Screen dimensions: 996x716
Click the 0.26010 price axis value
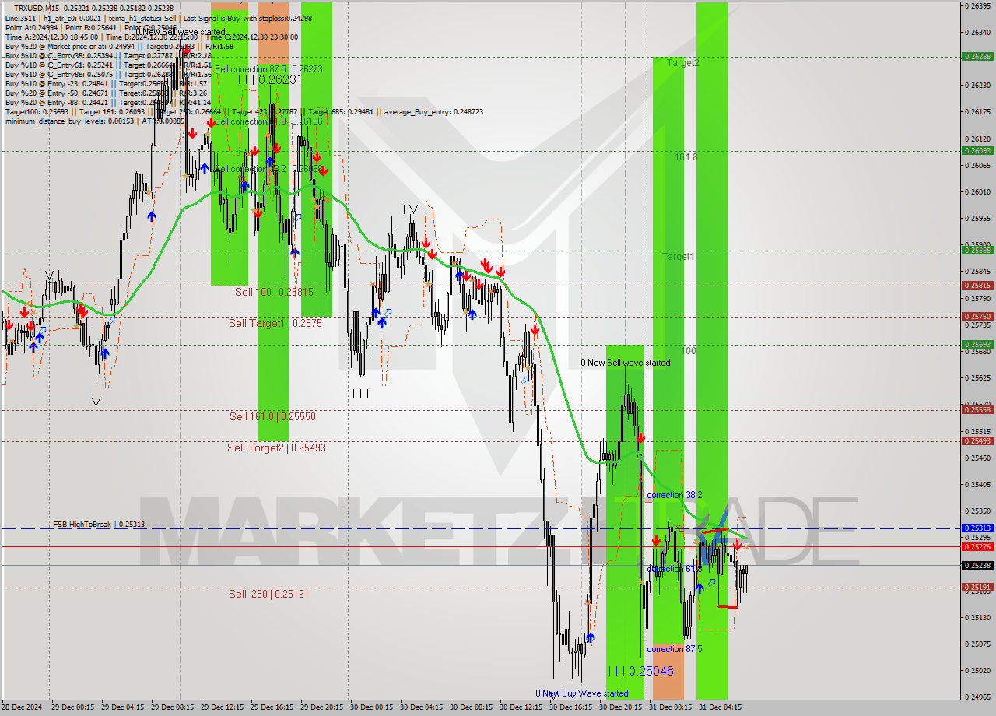tap(977, 191)
